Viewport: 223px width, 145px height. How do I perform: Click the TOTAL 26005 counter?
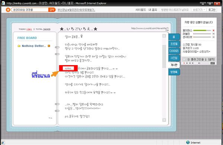pyautogui.click(x=43, y=29)
